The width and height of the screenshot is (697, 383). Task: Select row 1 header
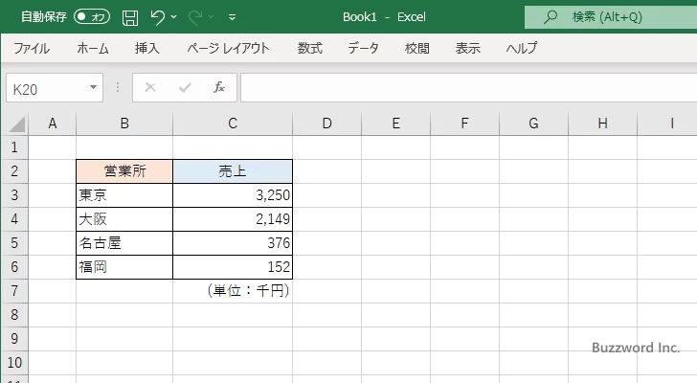click(x=14, y=147)
